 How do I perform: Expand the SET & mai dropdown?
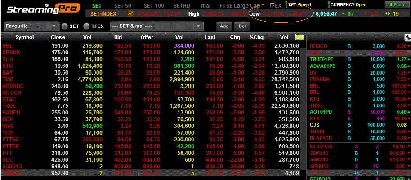coord(156,26)
